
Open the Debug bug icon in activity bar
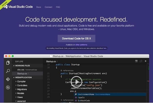8,87
